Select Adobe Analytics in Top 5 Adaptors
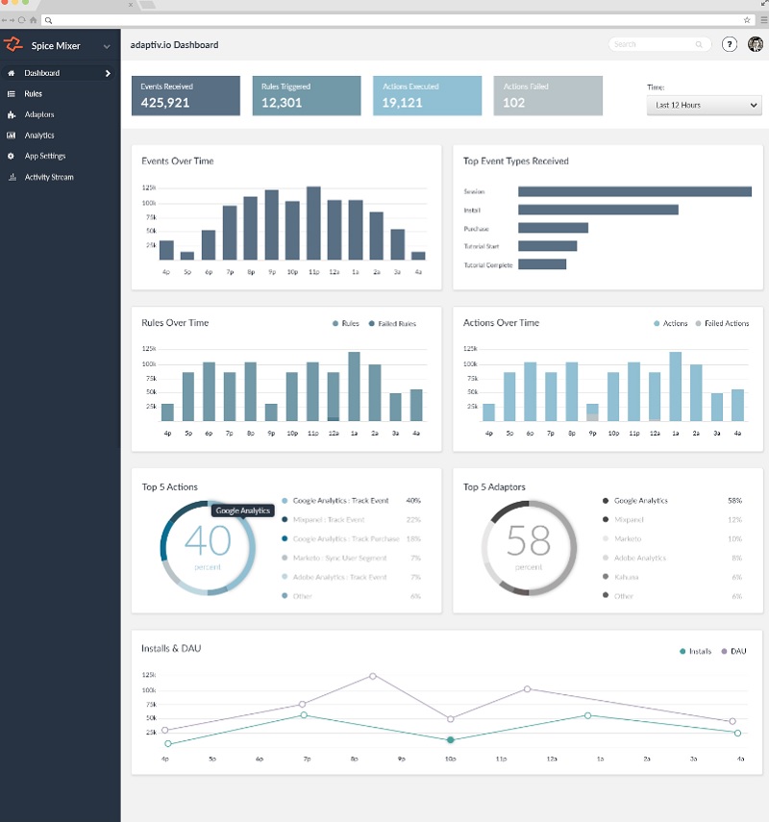The width and height of the screenshot is (769, 822). point(673,558)
